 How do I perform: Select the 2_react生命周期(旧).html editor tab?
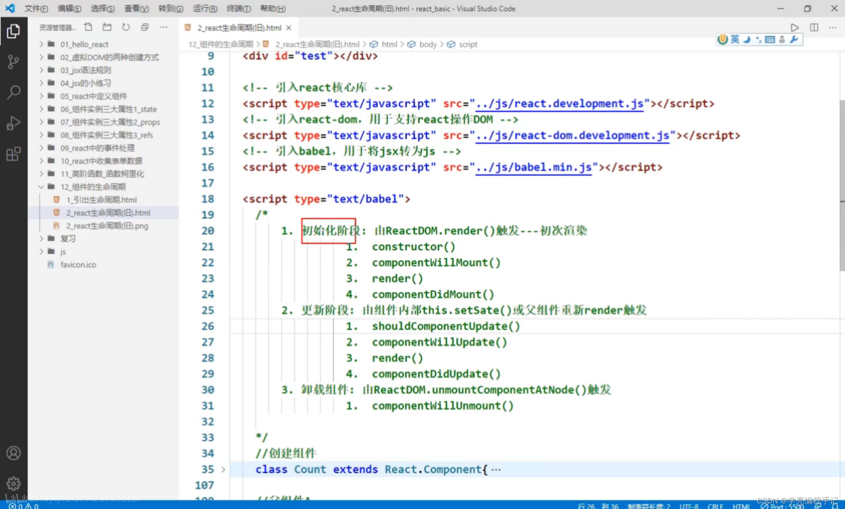tap(239, 28)
